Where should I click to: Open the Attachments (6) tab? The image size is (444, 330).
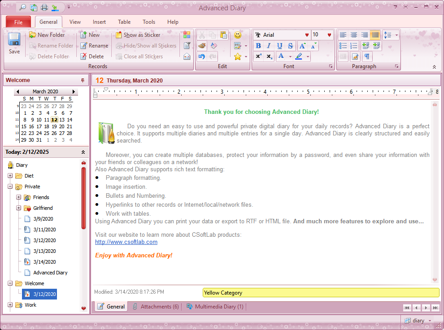tap(156, 307)
